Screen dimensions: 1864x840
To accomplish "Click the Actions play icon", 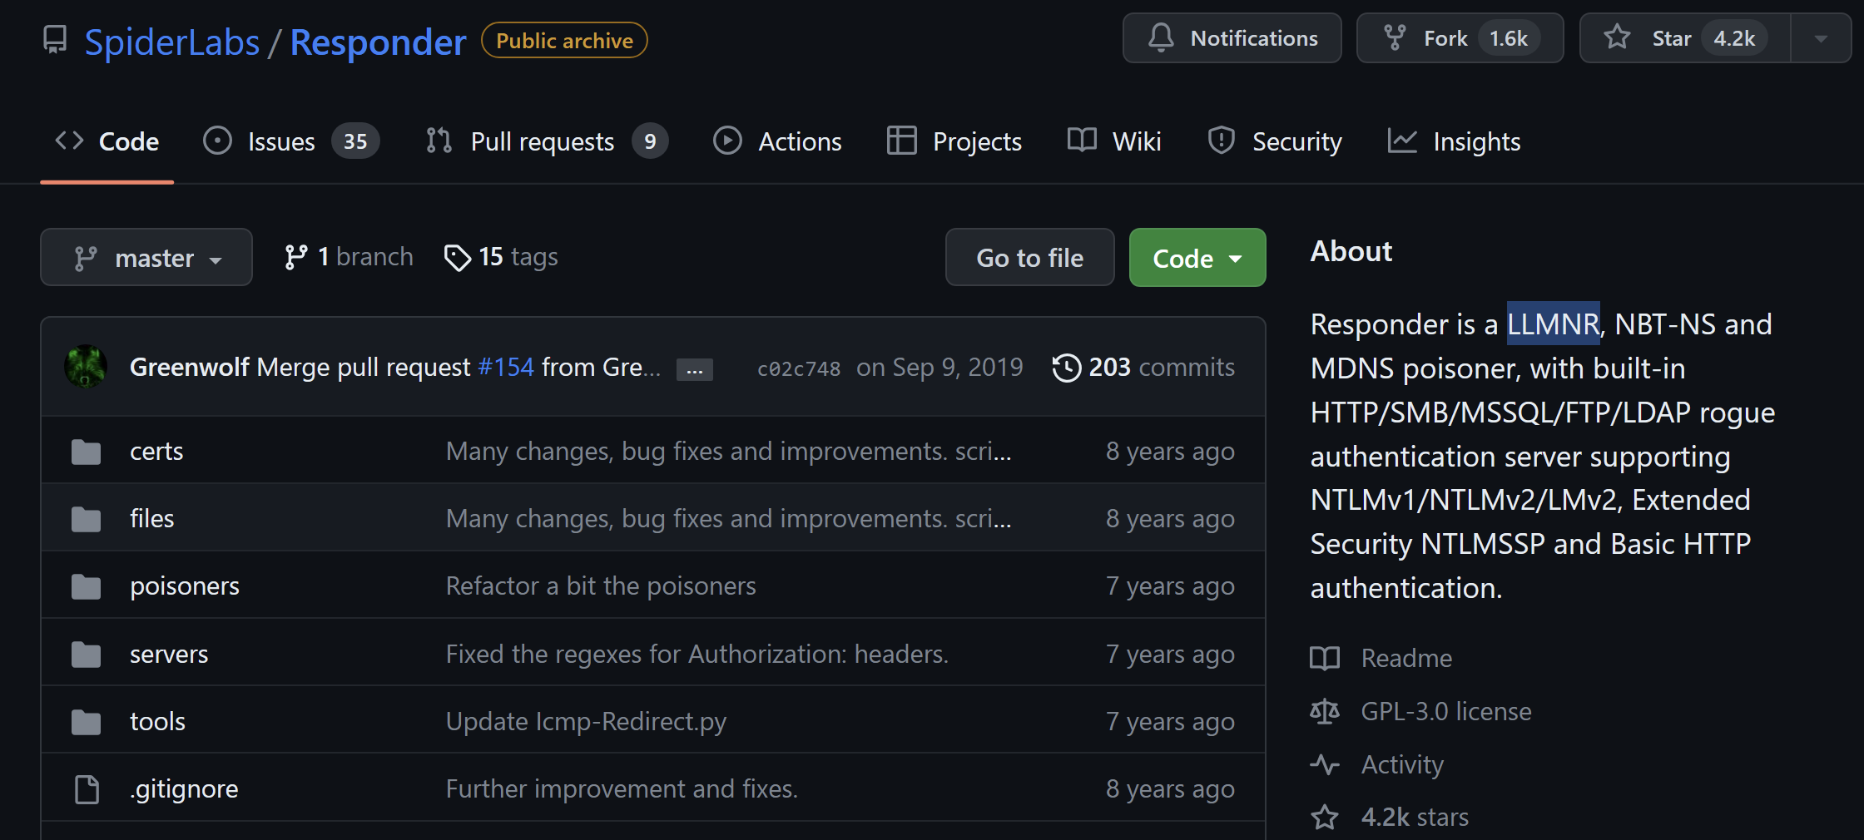I will (x=727, y=141).
